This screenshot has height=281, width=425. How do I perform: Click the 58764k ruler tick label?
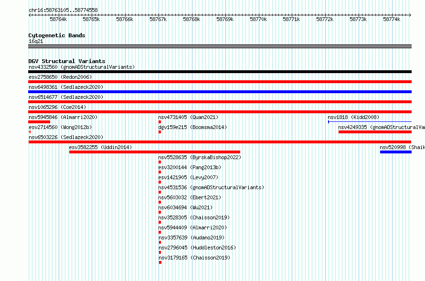(58, 19)
